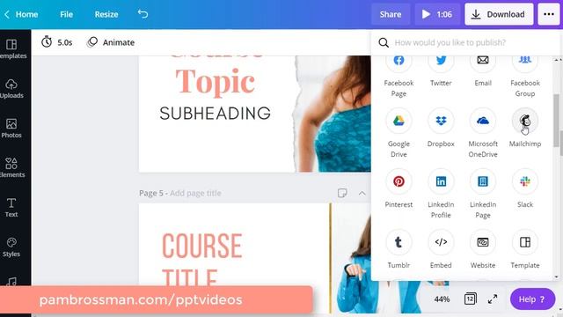Share to LinkedIn Page
Screen dimensions: 563x317
483,194
